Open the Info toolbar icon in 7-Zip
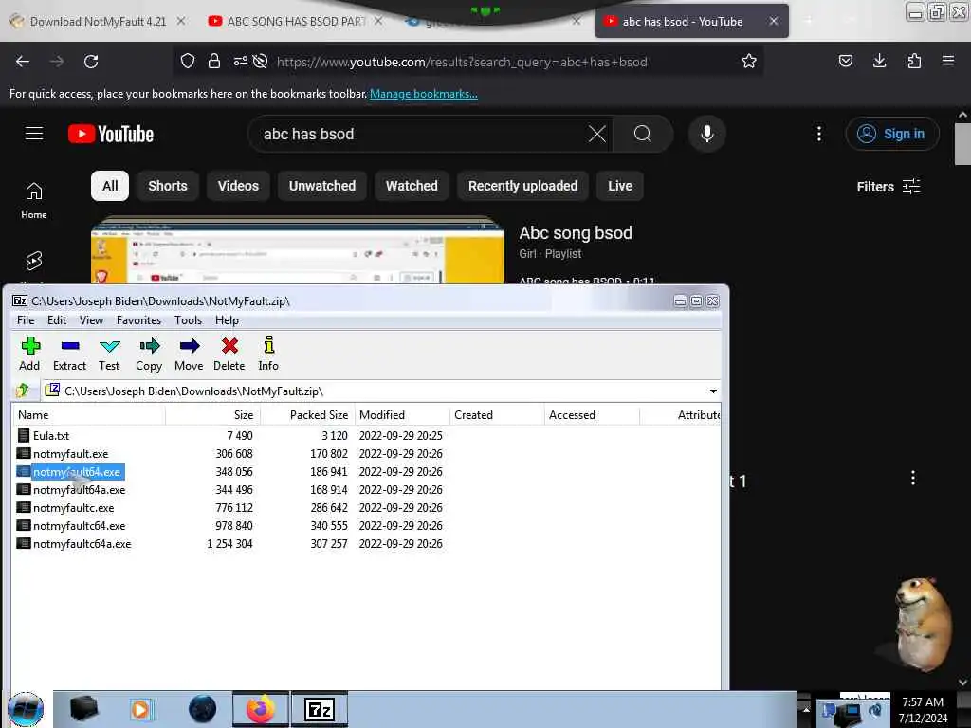 [268, 354]
